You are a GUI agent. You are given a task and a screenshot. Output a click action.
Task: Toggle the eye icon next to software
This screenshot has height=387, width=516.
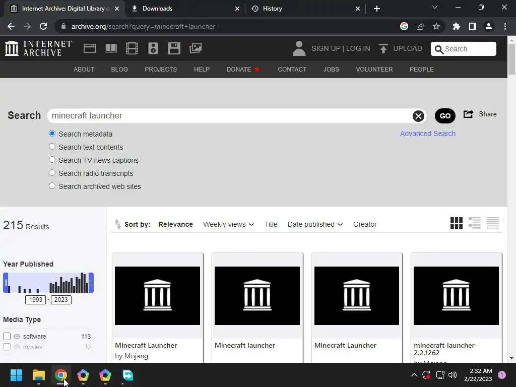[17, 336]
